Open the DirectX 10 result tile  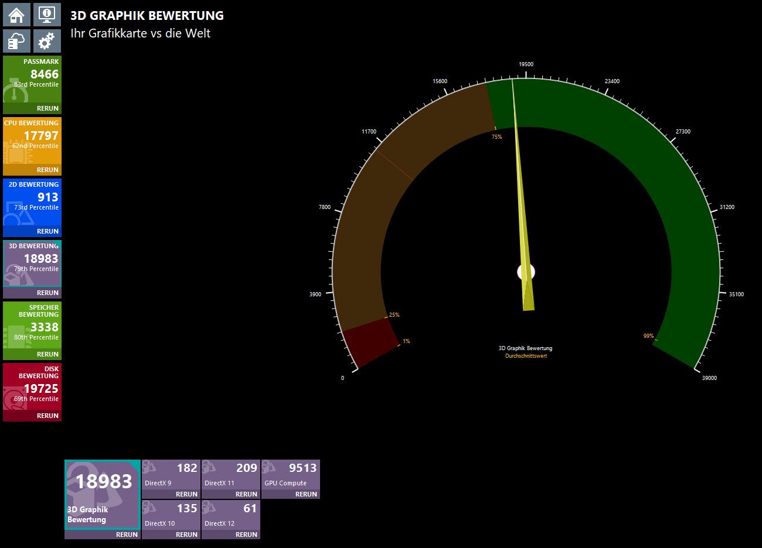point(171,515)
